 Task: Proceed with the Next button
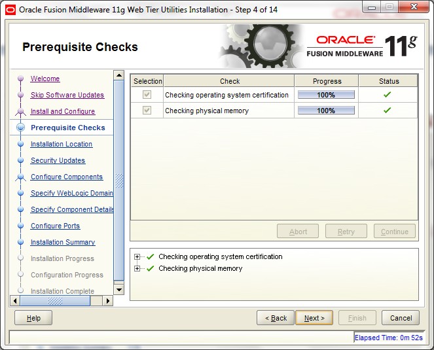pyautogui.click(x=314, y=318)
